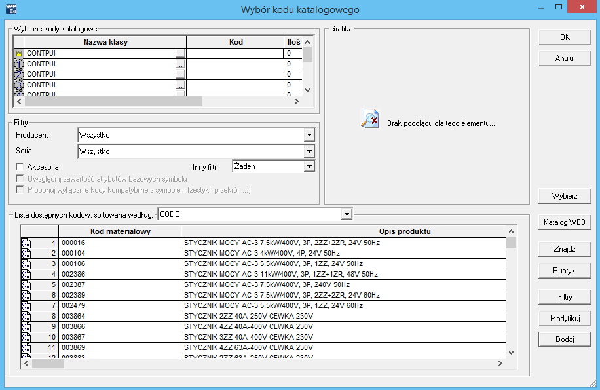Click code icon for row 002479
600x390 pixels.
click(x=26, y=306)
